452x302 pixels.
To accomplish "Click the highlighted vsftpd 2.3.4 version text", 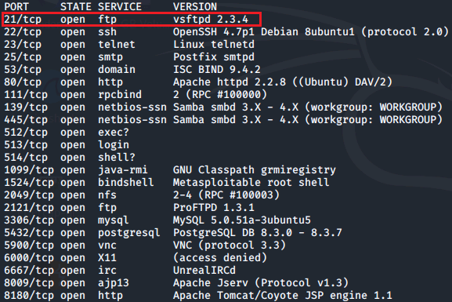I will pos(211,20).
